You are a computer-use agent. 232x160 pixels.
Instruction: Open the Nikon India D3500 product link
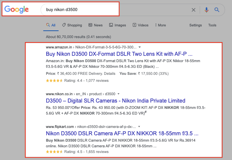click(116, 101)
